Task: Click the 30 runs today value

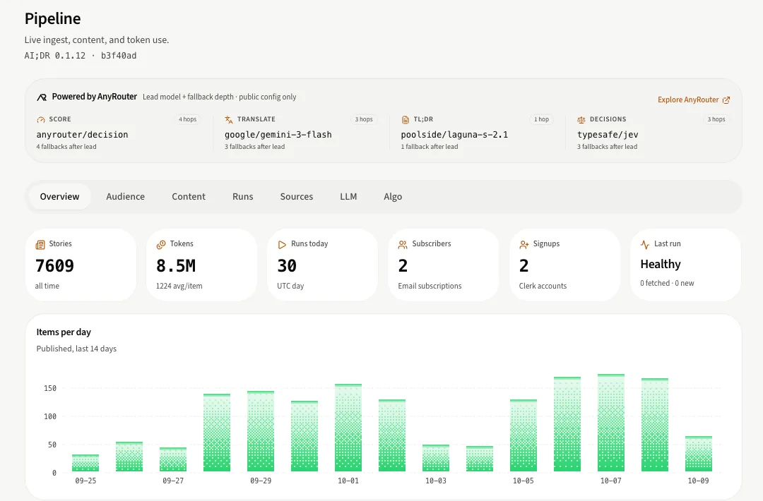Action: point(287,266)
